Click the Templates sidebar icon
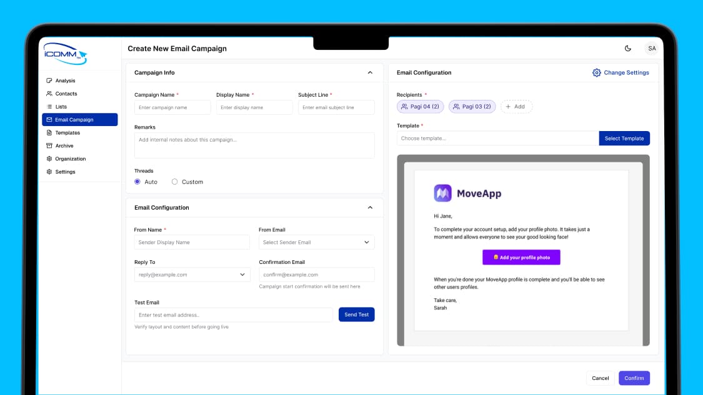This screenshot has width=703, height=395. tap(49, 132)
